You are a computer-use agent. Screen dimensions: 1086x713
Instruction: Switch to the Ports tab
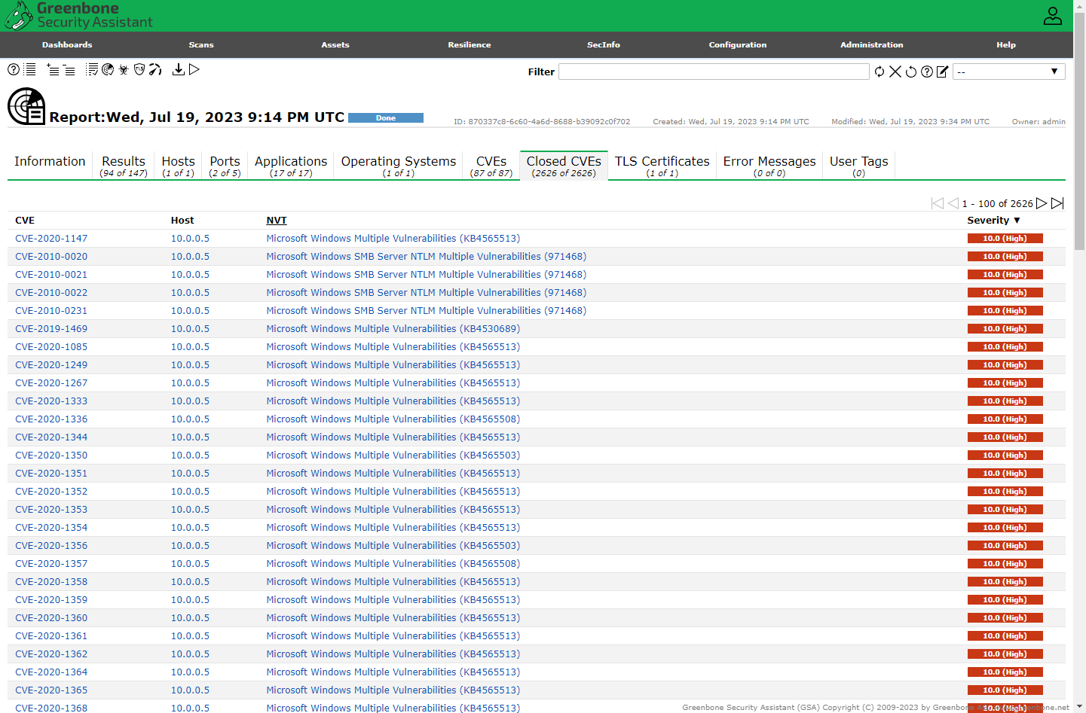(225, 166)
